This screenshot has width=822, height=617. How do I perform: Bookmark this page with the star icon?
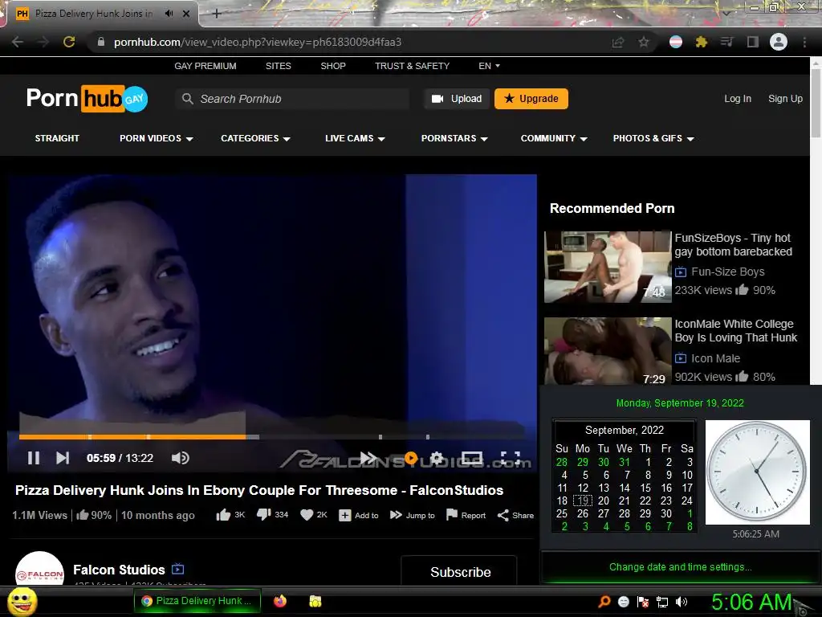click(x=644, y=42)
